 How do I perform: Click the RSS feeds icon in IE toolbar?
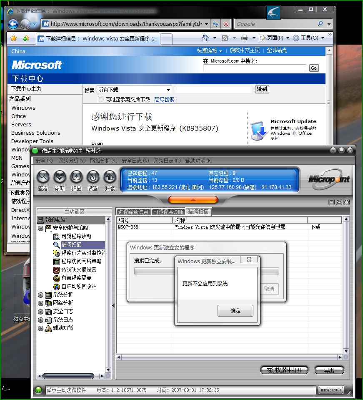pyautogui.click(x=225, y=38)
